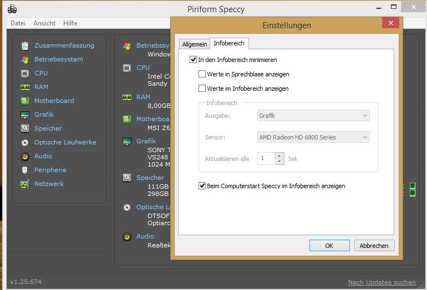The image size is (427, 290).
Task: Click the Peripherie mouse icon in sidebar
Action: coord(25,170)
